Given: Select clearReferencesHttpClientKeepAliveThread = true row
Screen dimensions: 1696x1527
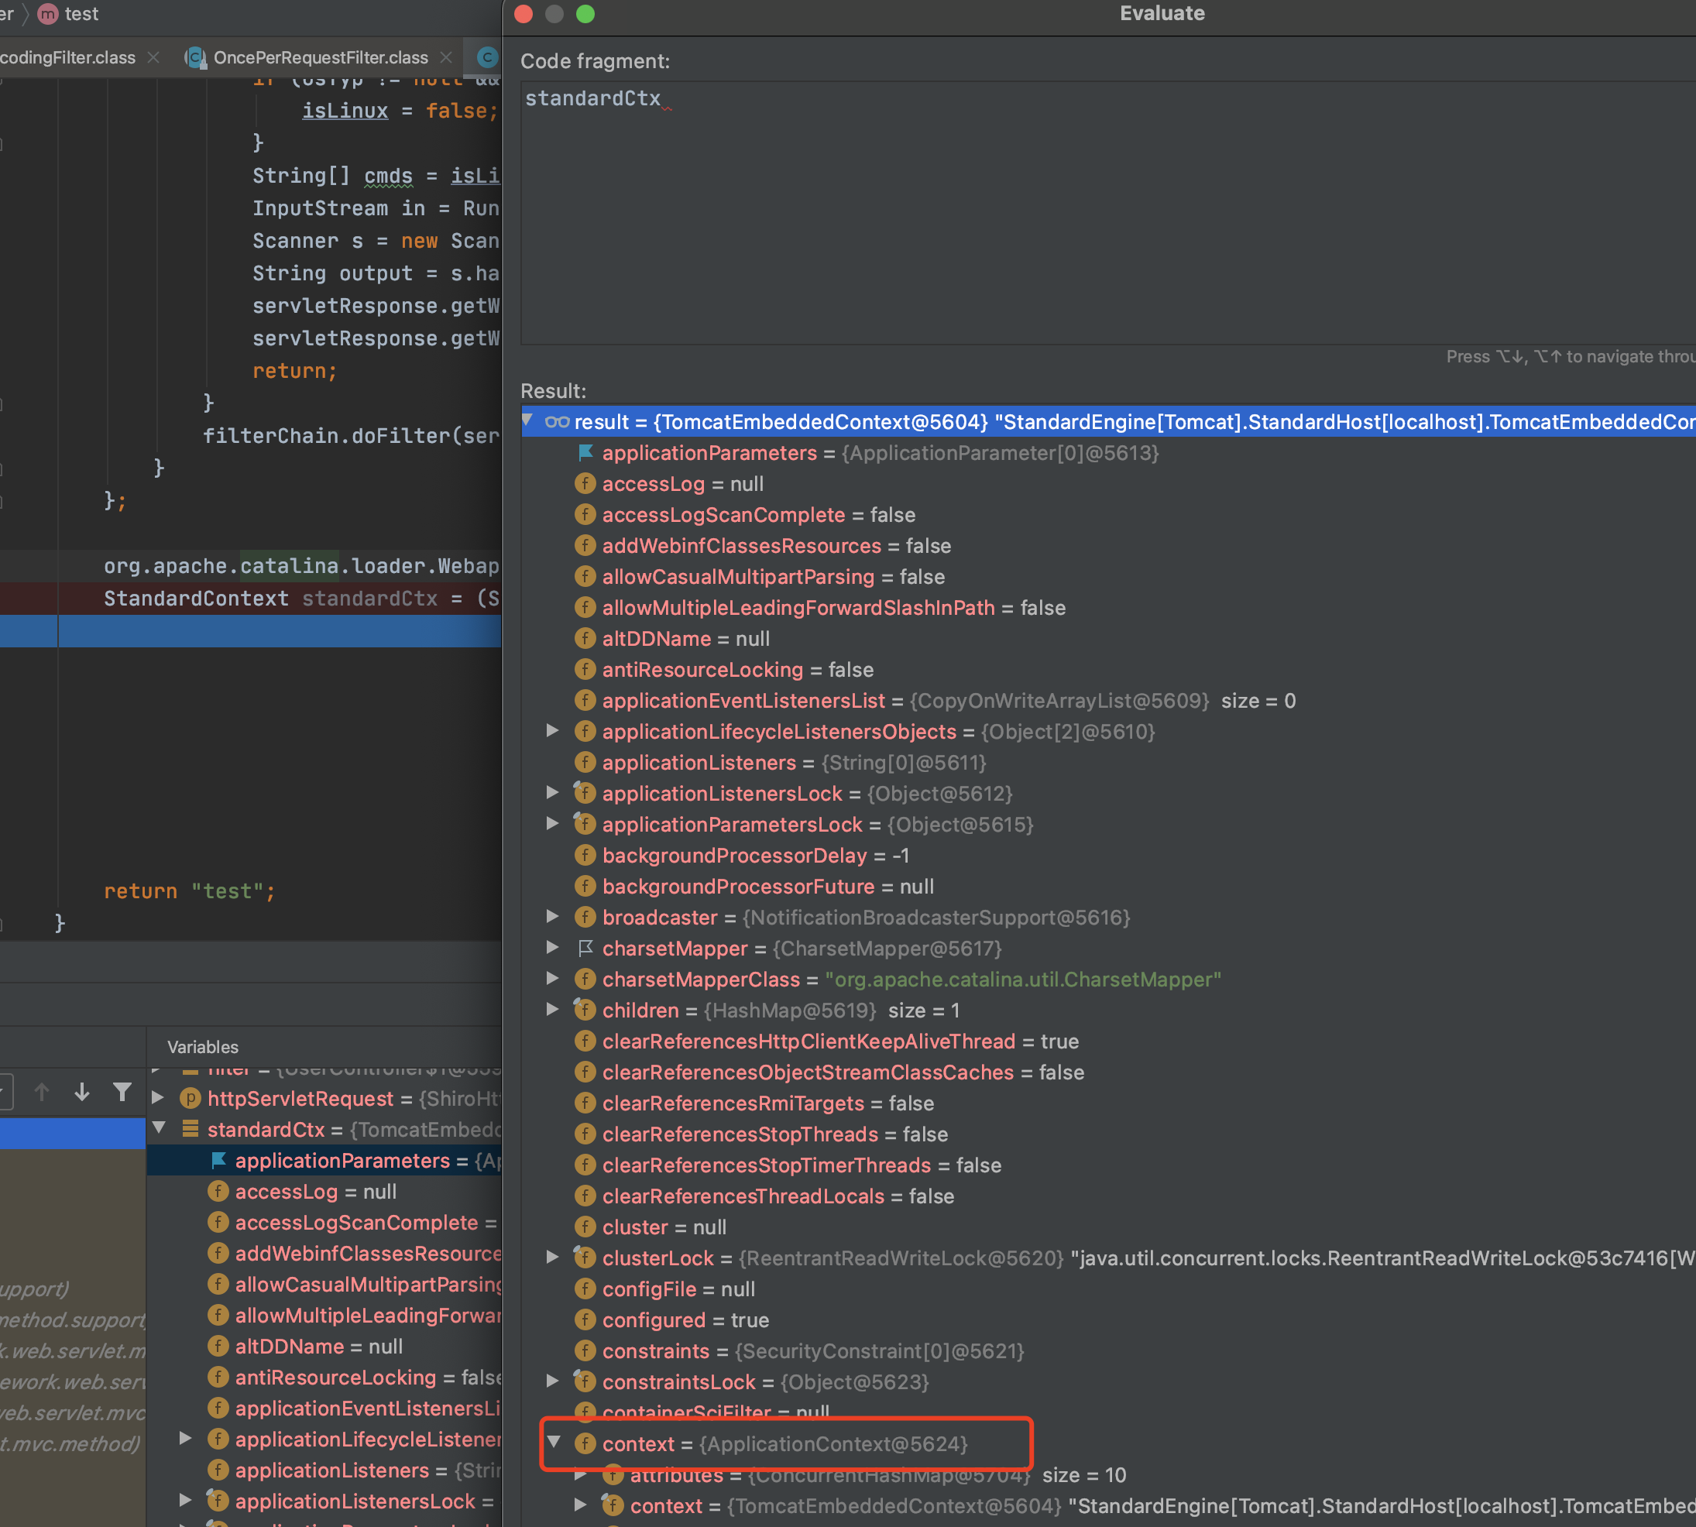Looking at the screenshot, I should (1107, 1041).
